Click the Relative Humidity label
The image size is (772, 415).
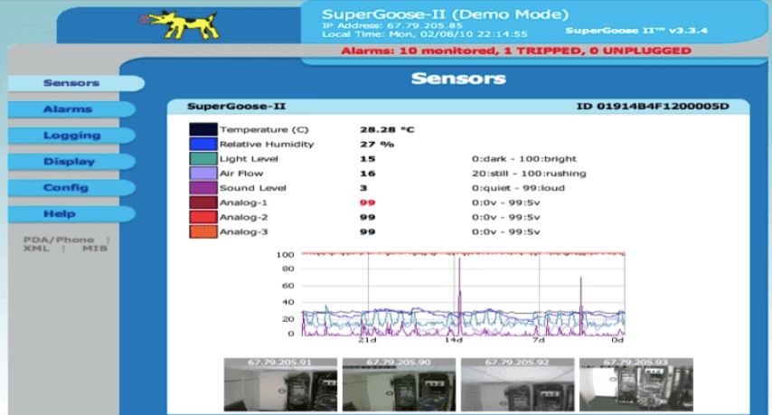267,145
